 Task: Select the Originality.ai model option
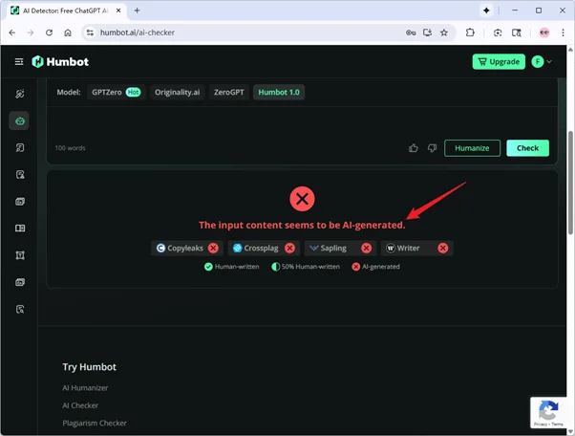(176, 93)
